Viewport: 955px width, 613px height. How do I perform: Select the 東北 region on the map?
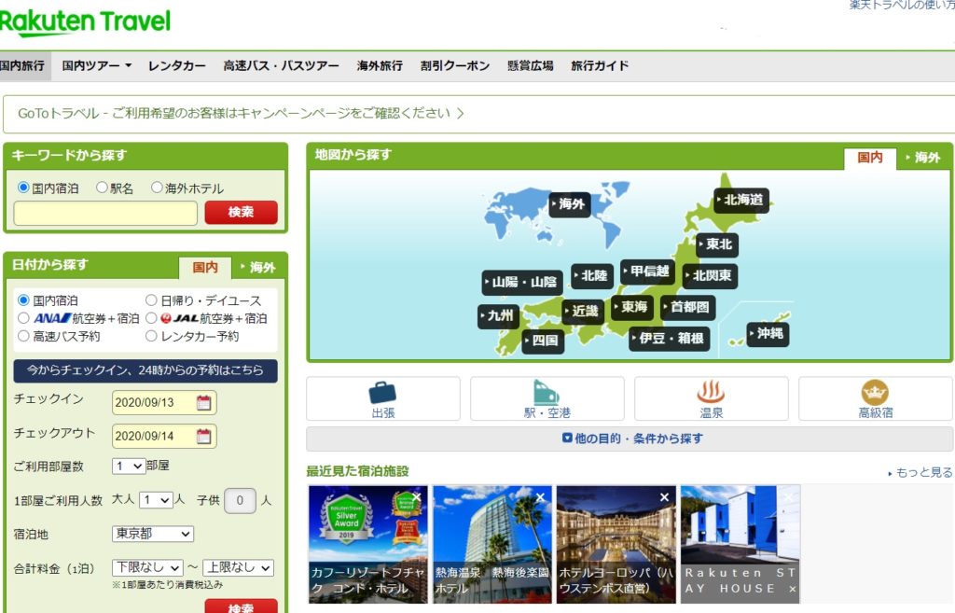click(717, 244)
